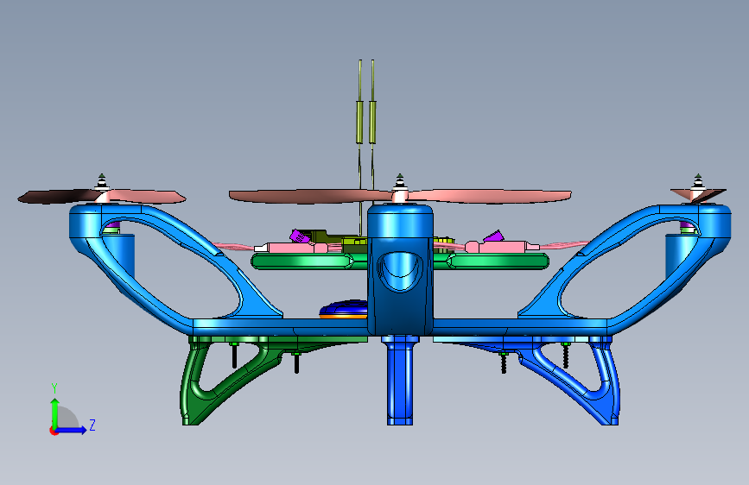This screenshot has height=485, width=749.
Task: Select the blue-orange dome on the frame
Action: tap(344, 309)
